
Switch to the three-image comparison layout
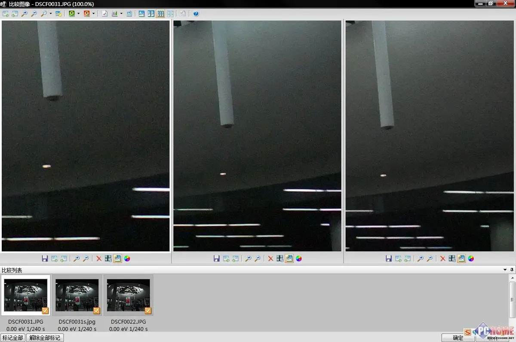(160, 14)
